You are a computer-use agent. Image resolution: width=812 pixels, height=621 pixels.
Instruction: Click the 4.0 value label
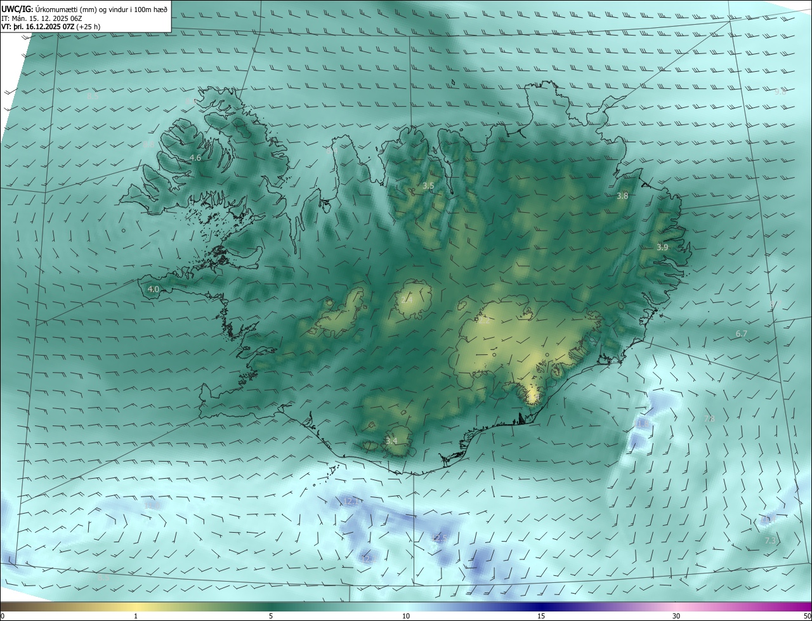tap(153, 289)
